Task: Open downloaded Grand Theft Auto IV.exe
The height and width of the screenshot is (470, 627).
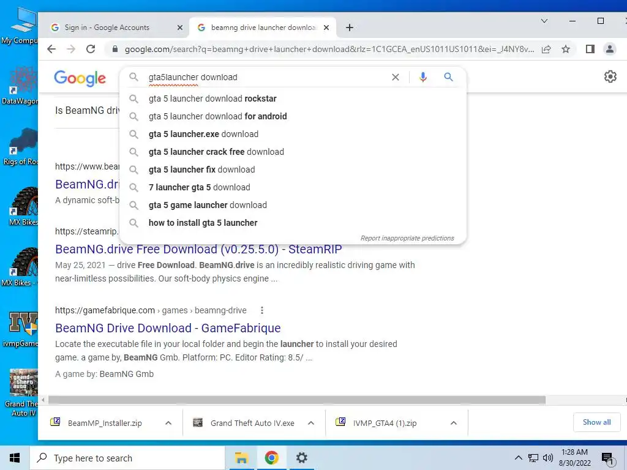Action: [252, 423]
